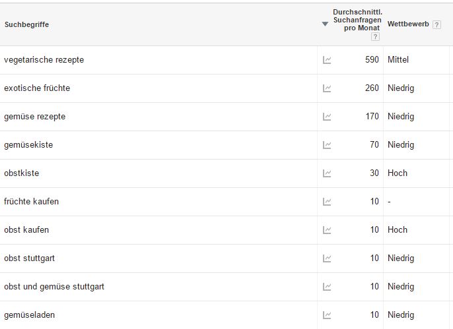Click trend chart icon for obst kaufen

coord(327,230)
